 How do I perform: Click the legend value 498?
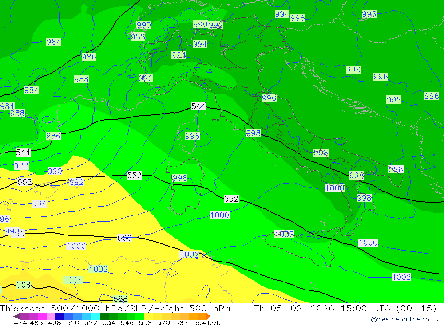(55, 323)
